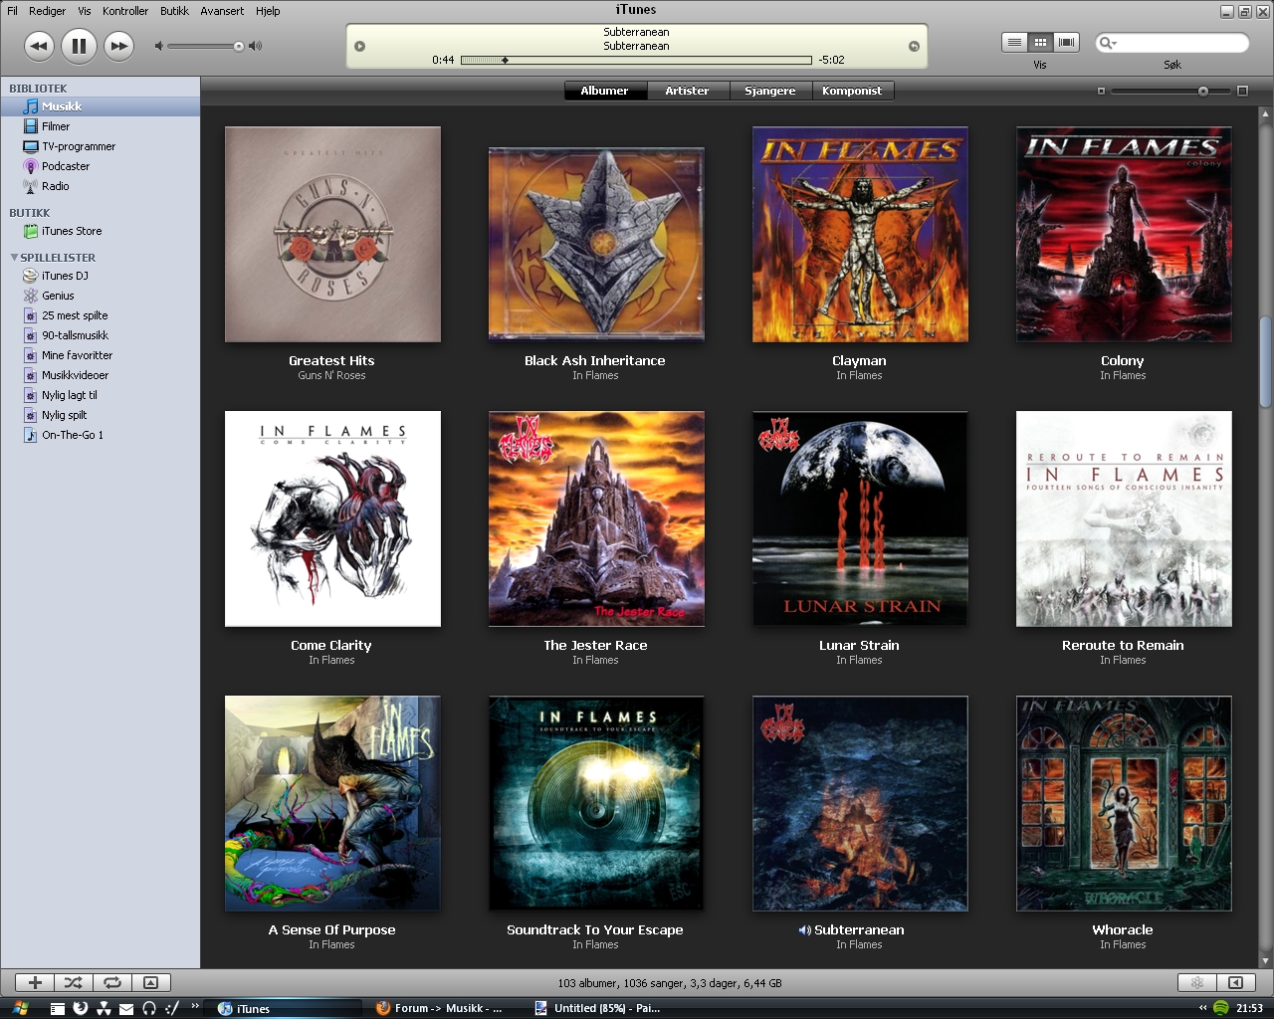Select the Komponist tab
The width and height of the screenshot is (1274, 1019).
pos(852,91)
